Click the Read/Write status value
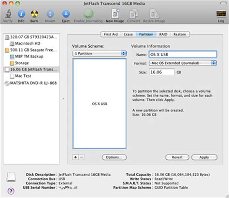This screenshot has width=229, height=198. [x=163, y=179]
